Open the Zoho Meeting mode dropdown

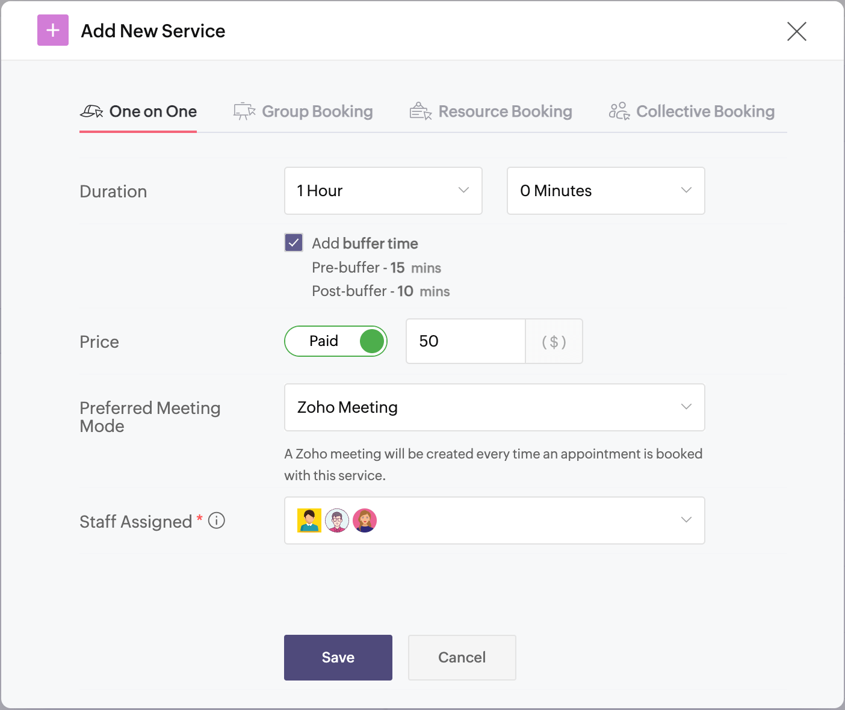point(495,407)
